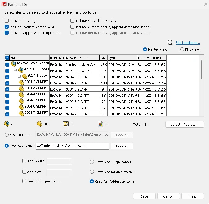Screen dimensions: 209x204
Task: Click the Date Modified column header
Action: (x=152, y=58)
